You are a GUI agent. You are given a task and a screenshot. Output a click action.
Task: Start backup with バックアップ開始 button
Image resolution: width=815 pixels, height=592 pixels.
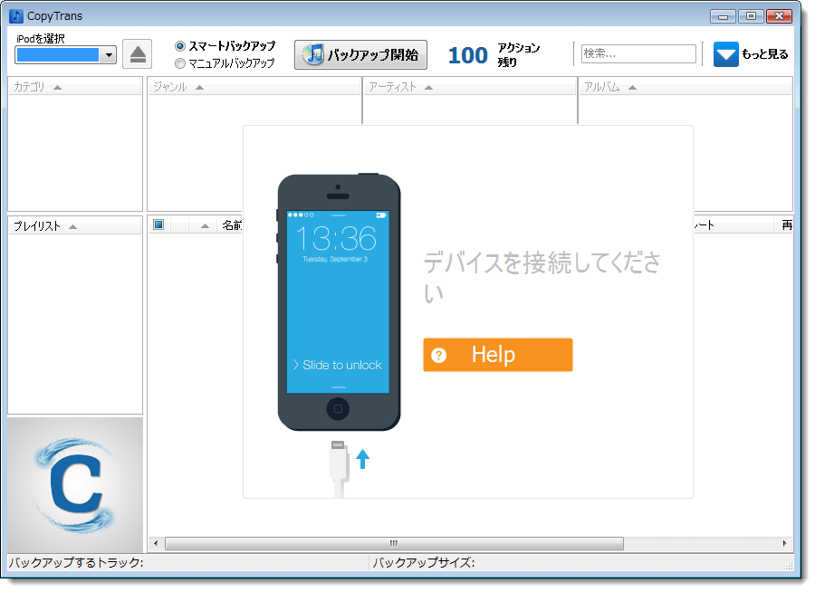(x=360, y=54)
